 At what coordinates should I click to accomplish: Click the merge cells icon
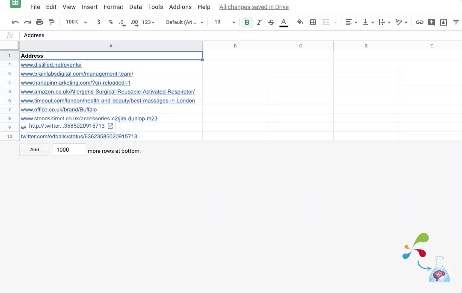pyautogui.click(x=326, y=22)
